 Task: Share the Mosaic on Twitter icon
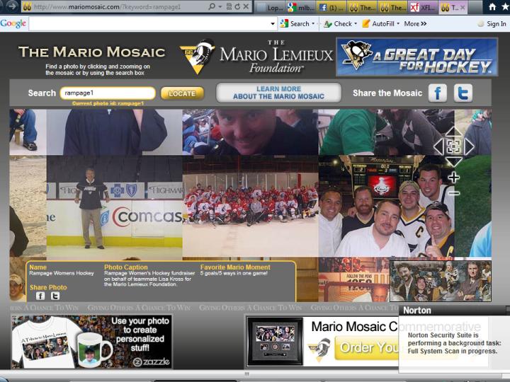tap(463, 93)
